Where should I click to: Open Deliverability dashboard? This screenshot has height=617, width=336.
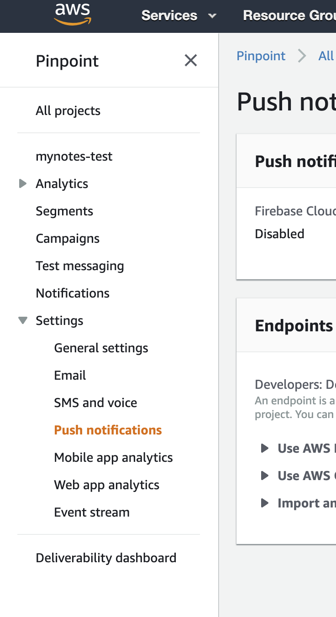click(106, 558)
